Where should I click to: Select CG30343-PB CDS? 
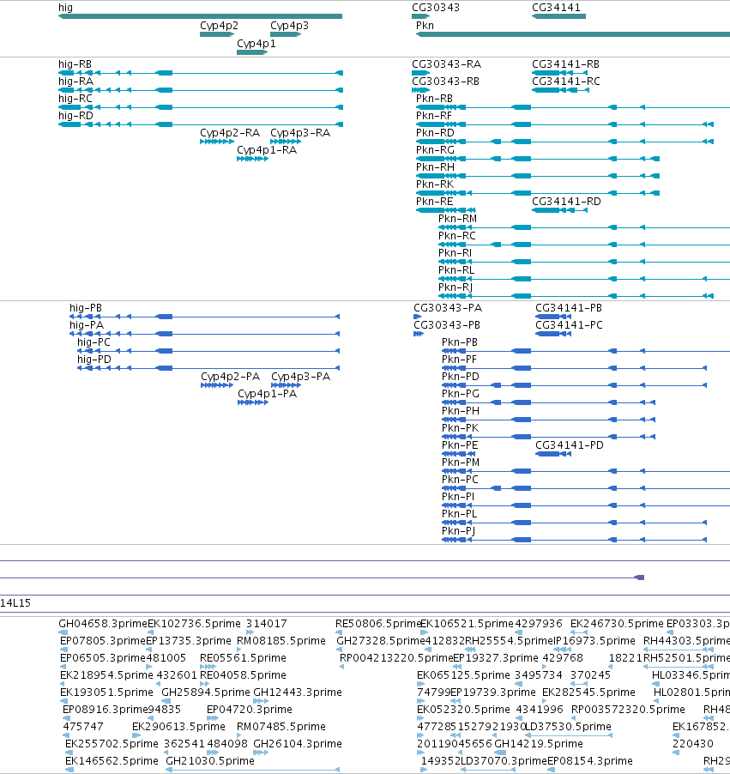(419, 334)
